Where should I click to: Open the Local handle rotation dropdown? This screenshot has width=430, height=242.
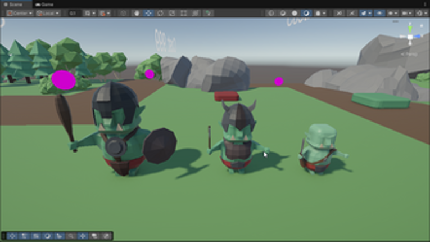coord(48,13)
